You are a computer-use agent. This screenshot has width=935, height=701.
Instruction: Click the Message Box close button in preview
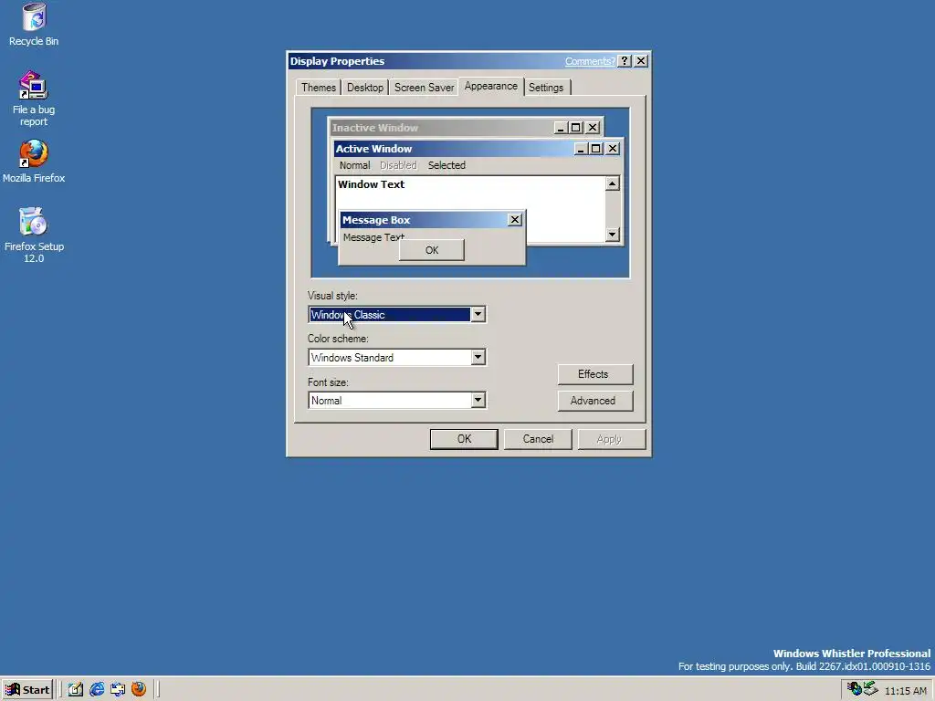[515, 220]
